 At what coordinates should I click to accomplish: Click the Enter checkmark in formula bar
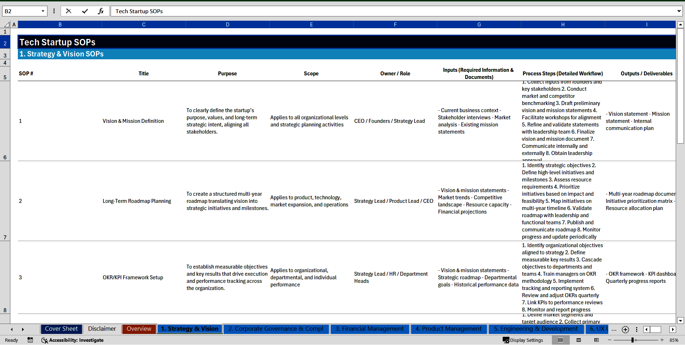coord(85,11)
